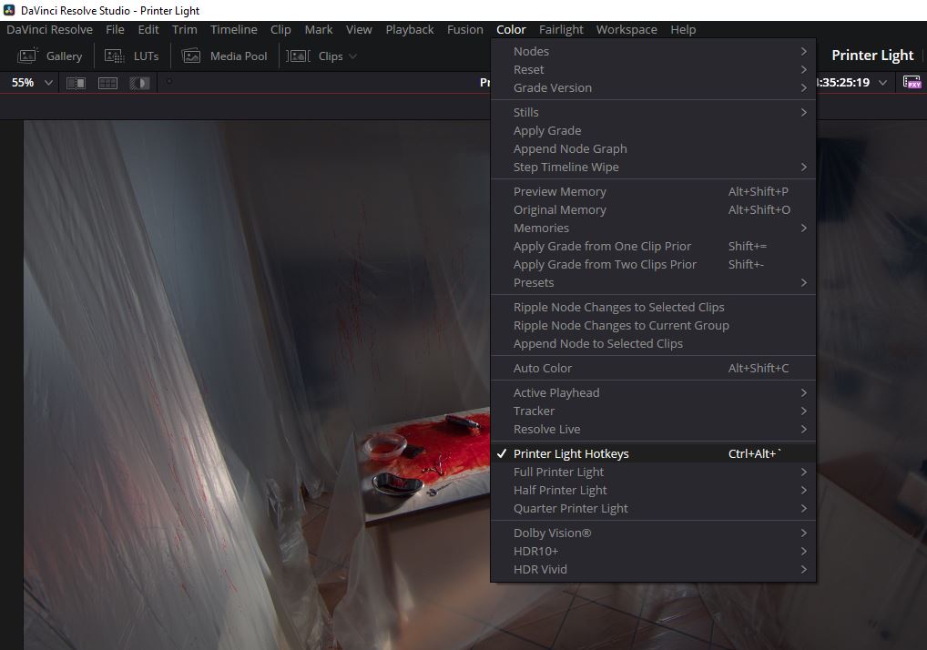Expand the Memories submenu
The height and width of the screenshot is (650, 927).
pyautogui.click(x=653, y=229)
